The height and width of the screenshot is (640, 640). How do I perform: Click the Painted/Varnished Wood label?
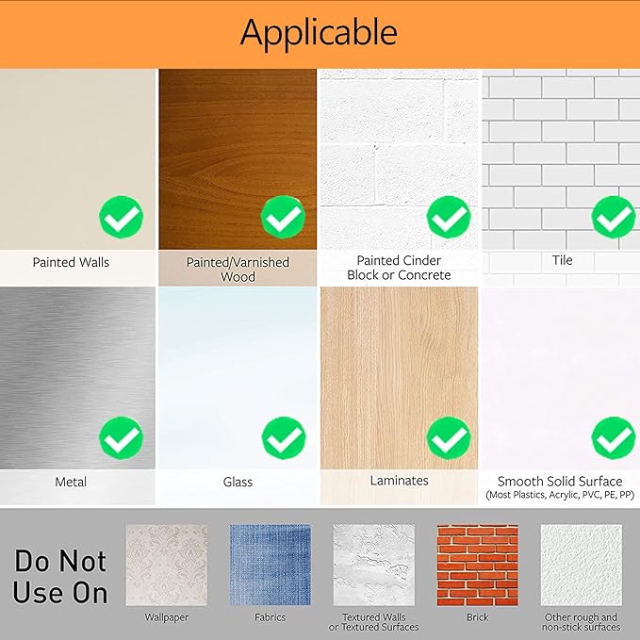[x=238, y=269]
